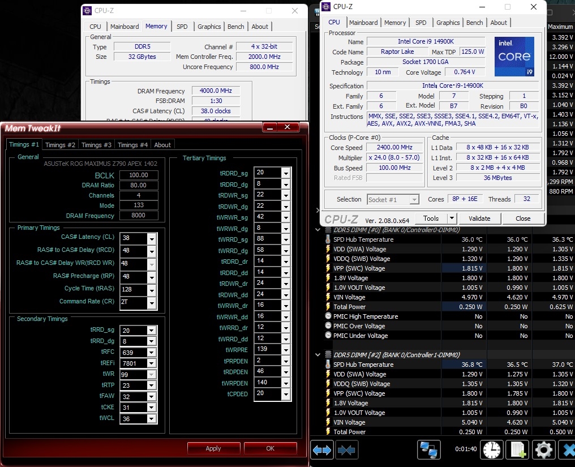Click the clock icon beside PMIC Over Voltage
575x467 pixels.
[x=328, y=326]
